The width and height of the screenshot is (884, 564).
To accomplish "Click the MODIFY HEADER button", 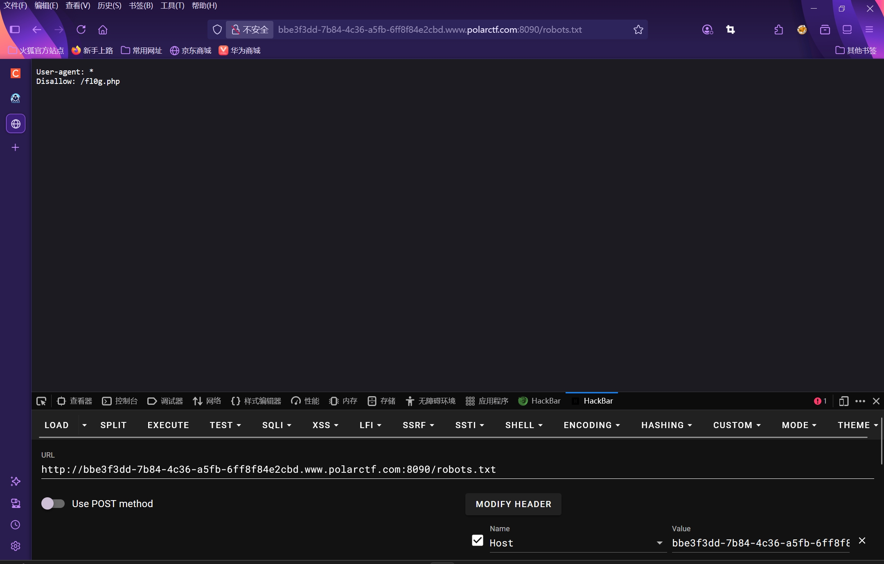I will (x=513, y=504).
